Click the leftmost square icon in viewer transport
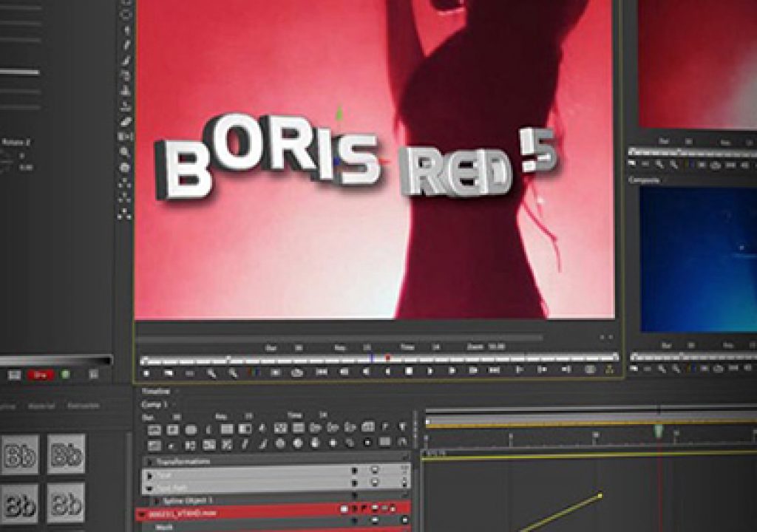 (x=147, y=372)
